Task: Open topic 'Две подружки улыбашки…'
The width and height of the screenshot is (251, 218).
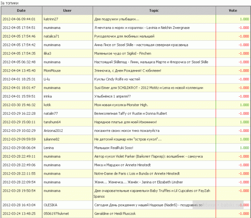Action: [x=116, y=19]
